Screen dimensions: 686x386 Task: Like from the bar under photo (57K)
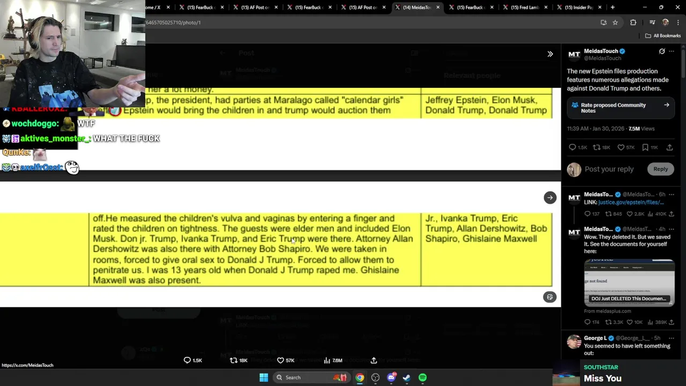tap(285, 360)
